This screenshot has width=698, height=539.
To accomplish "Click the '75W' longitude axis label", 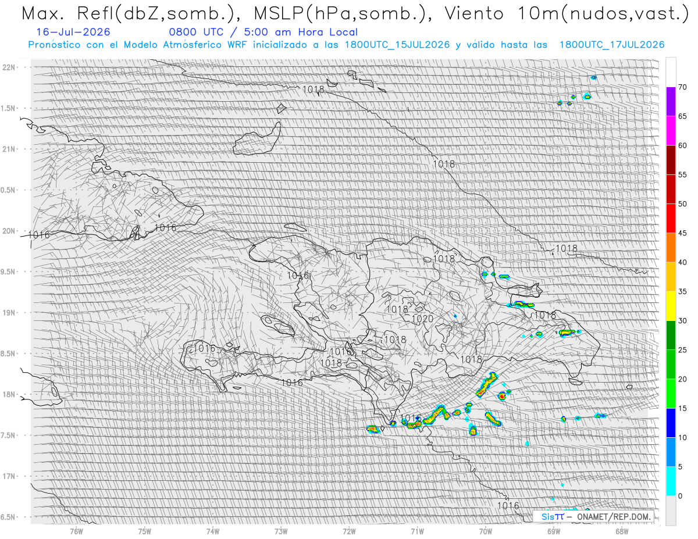I will (144, 531).
